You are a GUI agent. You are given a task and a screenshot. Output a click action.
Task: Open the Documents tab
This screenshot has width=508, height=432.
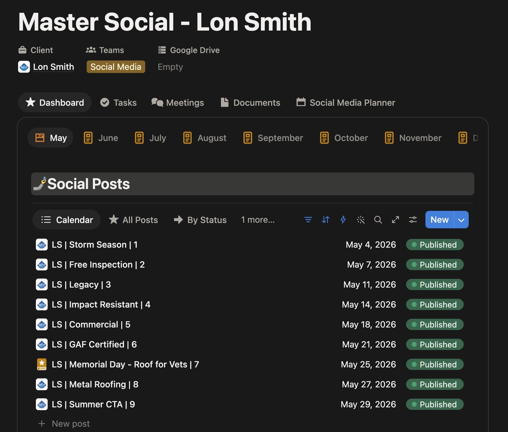(x=250, y=102)
